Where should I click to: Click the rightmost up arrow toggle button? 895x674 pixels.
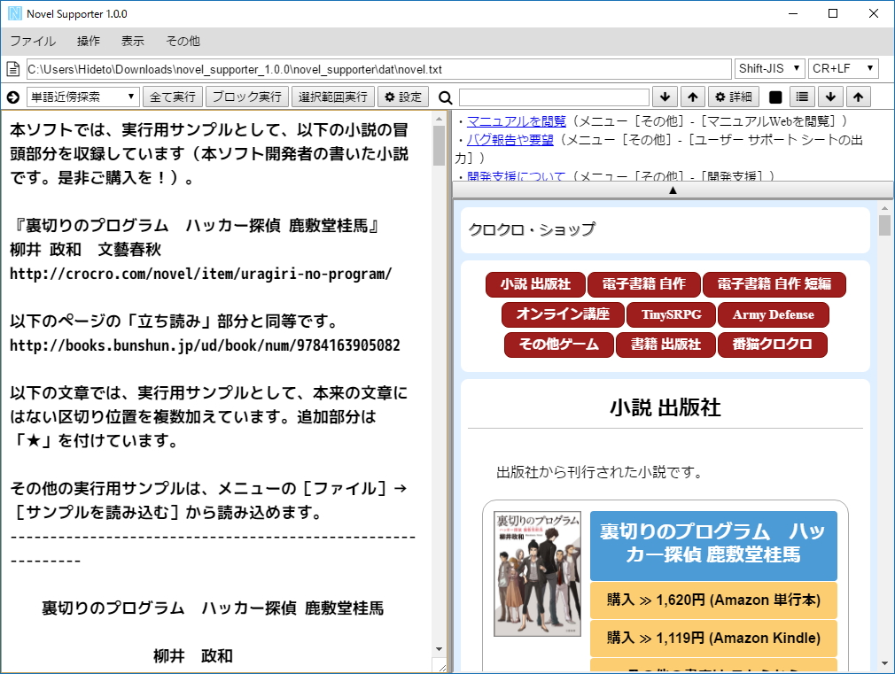[858, 97]
